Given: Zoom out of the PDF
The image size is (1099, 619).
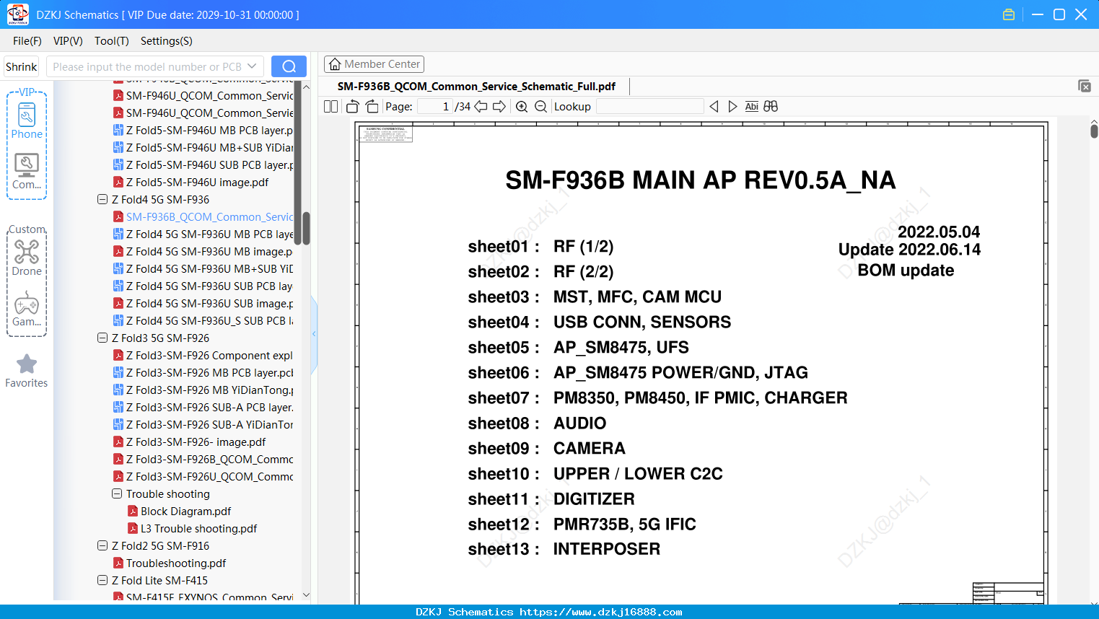Looking at the screenshot, I should pyautogui.click(x=540, y=107).
